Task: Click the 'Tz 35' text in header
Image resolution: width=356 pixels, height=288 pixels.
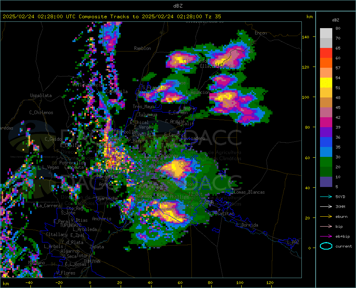Action: (x=213, y=17)
